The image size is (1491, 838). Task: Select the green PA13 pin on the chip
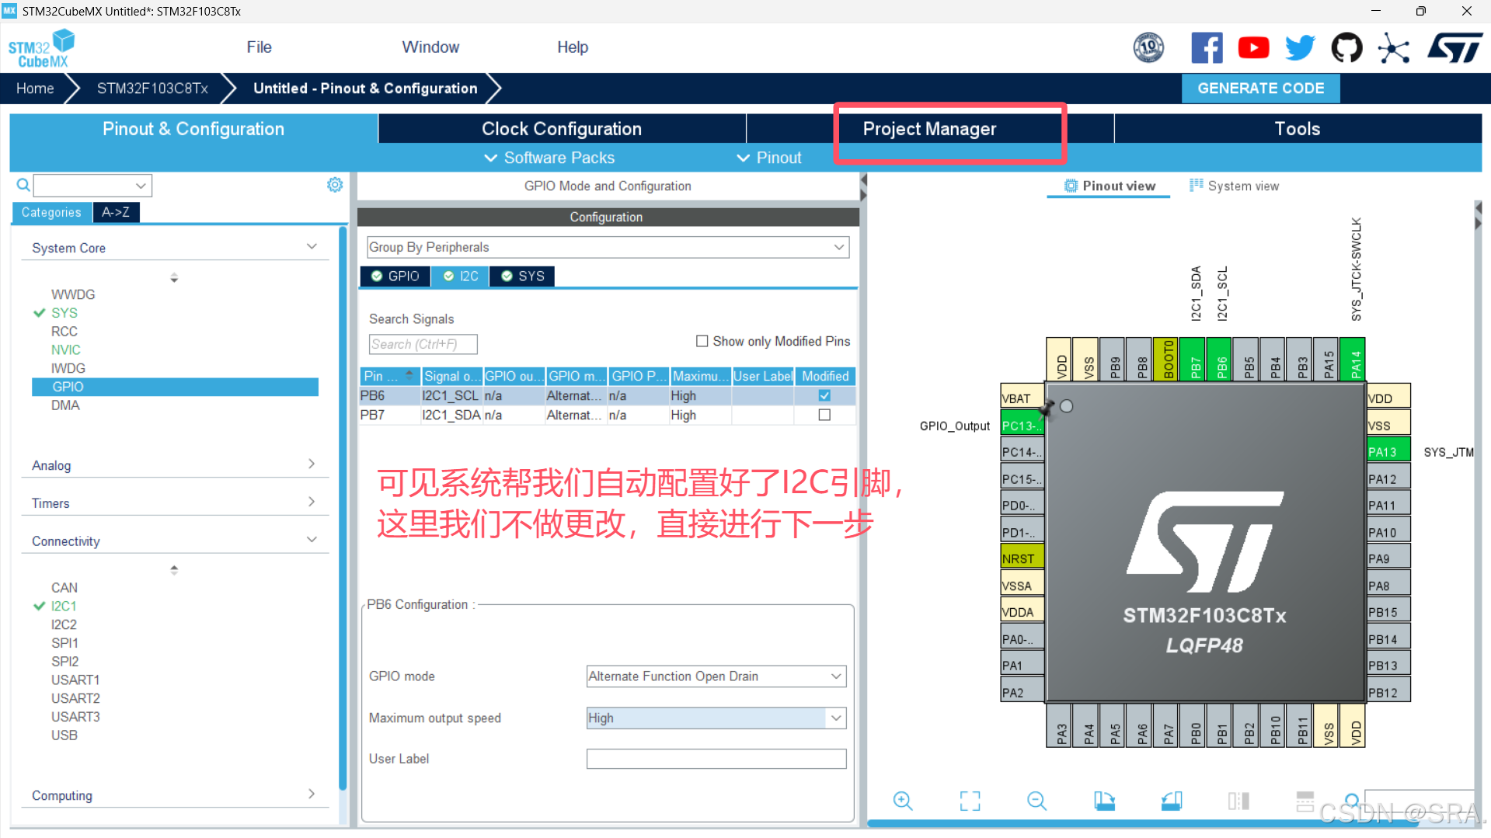[x=1388, y=450]
